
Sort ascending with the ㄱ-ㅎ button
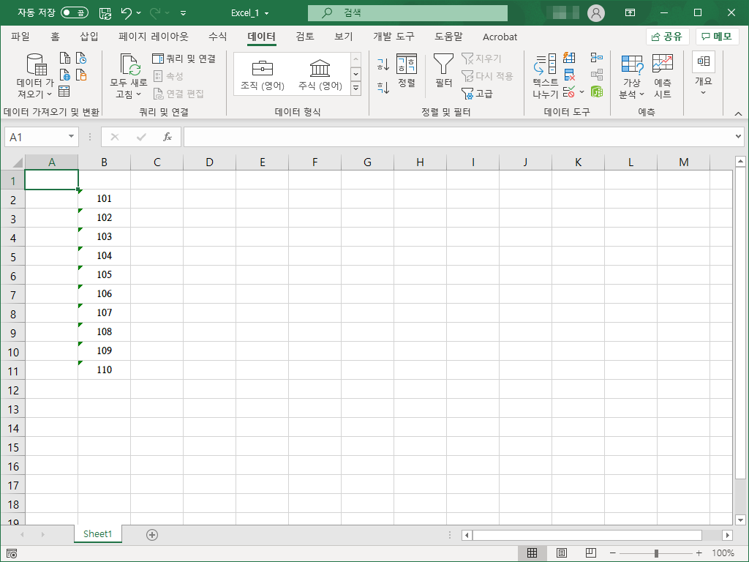pos(383,64)
